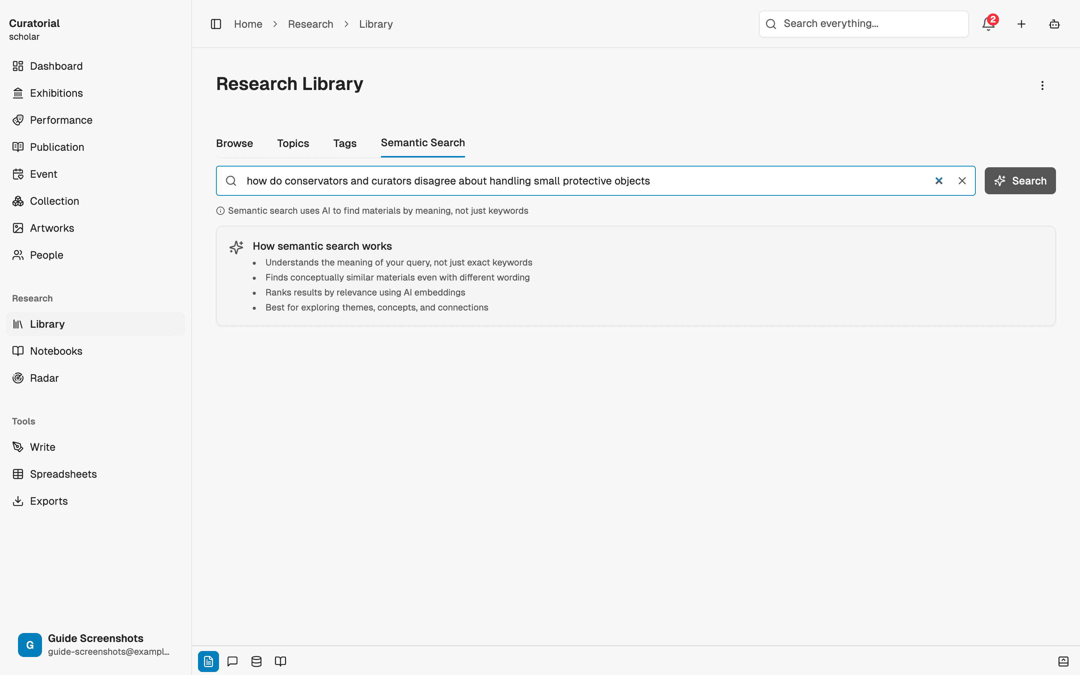The image size is (1080, 675).
Task: Click the panel icon at bottom right
Action: [1063, 661]
